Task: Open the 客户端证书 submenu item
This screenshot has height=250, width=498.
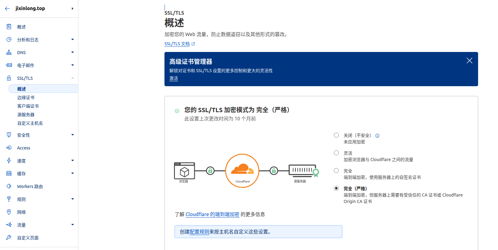Action: (x=28, y=106)
